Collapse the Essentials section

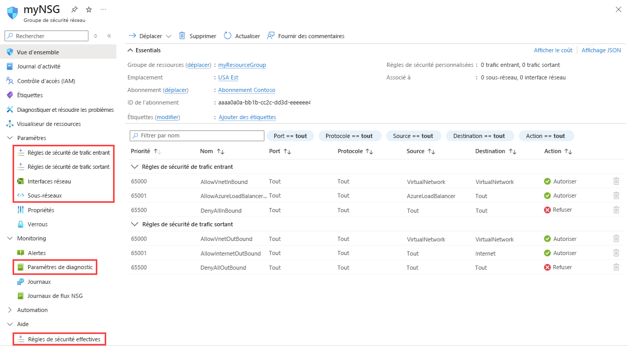(x=131, y=50)
